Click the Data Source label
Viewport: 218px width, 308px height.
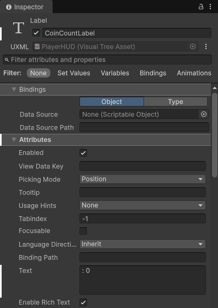pyautogui.click(x=39, y=115)
